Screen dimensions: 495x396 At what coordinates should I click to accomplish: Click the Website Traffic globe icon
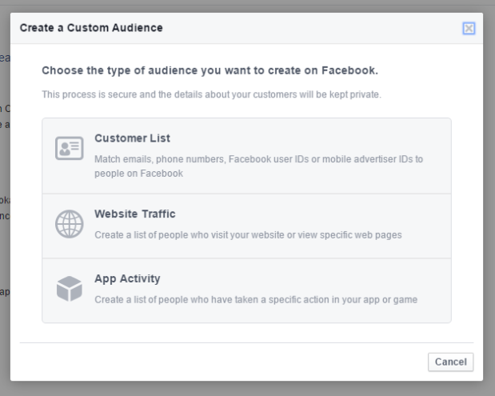pyautogui.click(x=68, y=223)
